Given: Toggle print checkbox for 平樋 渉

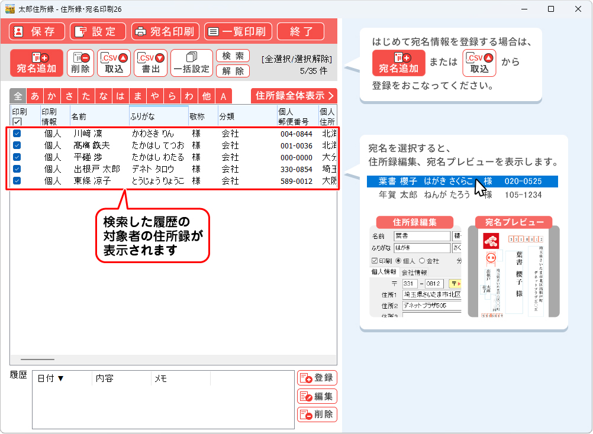Looking at the screenshot, I should pyautogui.click(x=17, y=157).
